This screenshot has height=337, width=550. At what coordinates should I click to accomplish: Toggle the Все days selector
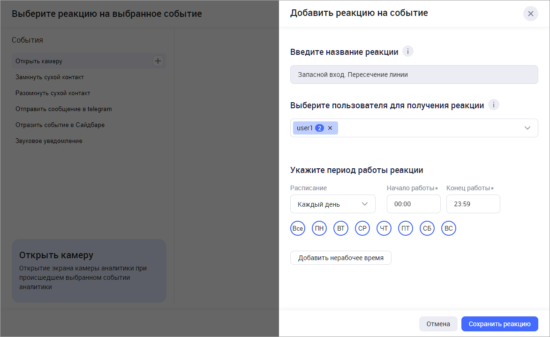[x=298, y=229]
